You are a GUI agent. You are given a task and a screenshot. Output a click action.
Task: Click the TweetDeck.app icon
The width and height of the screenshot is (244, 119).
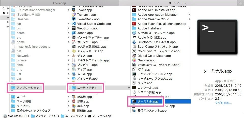74,19
